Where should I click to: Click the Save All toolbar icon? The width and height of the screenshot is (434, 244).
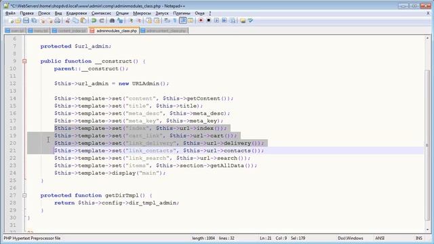pos(34,21)
